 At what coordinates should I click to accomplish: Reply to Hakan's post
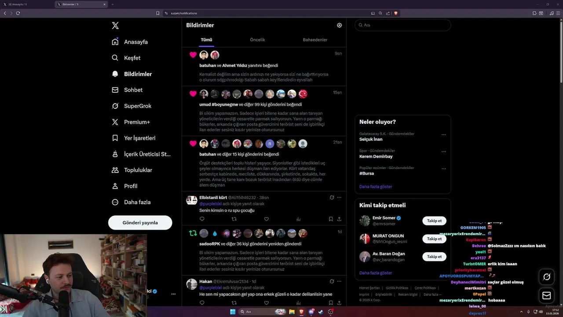[x=202, y=302]
